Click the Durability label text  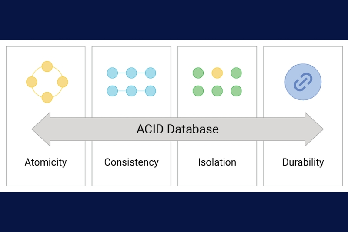tap(303, 162)
